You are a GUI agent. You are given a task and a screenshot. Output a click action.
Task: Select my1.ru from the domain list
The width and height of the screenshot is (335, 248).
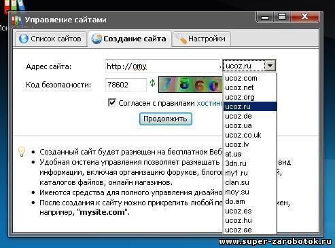click(x=250, y=173)
